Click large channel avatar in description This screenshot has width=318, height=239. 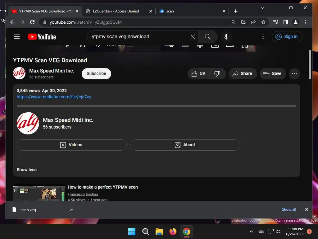click(28, 123)
